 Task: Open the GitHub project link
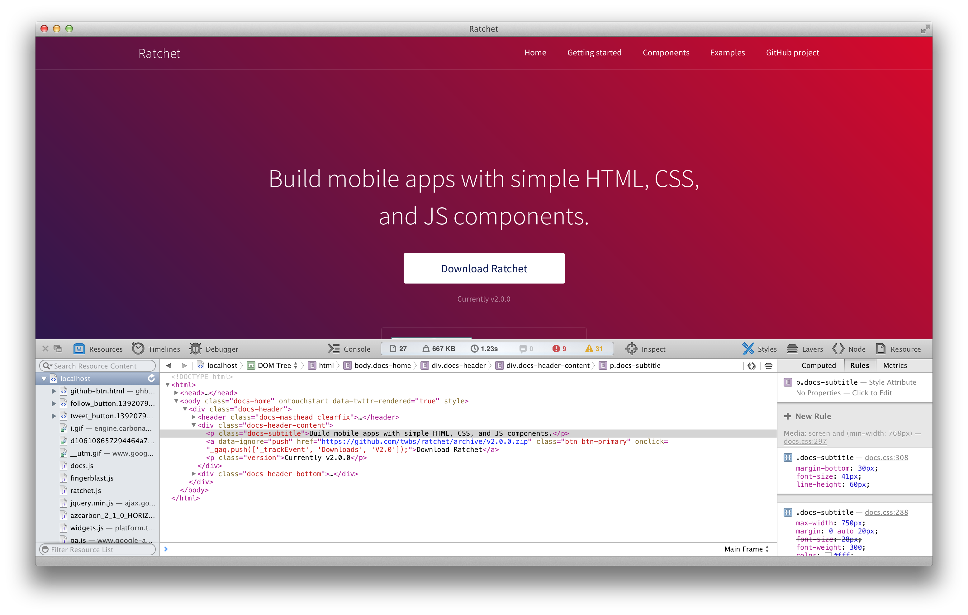click(x=792, y=53)
